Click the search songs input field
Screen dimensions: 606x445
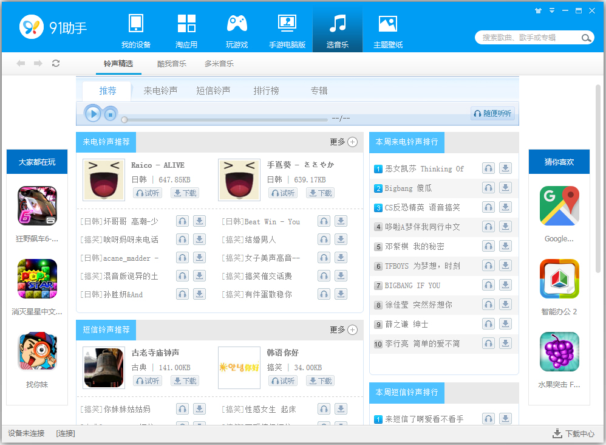point(528,38)
